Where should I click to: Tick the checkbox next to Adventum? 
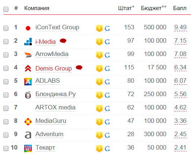click(x=6, y=135)
